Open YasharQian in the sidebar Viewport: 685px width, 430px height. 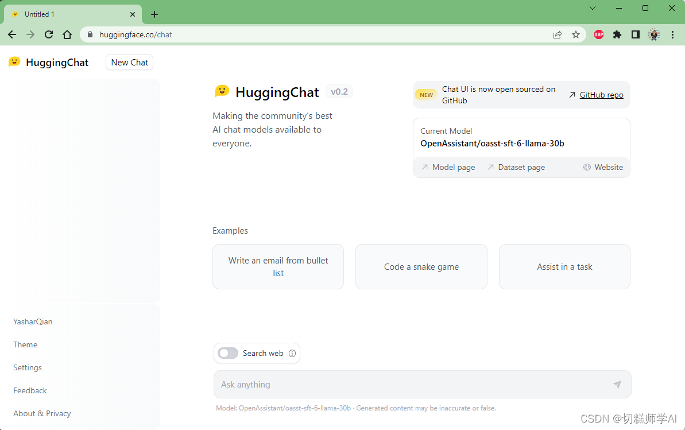pyautogui.click(x=33, y=321)
